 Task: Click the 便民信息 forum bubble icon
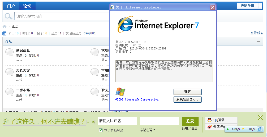pyautogui.click(x=9, y=52)
